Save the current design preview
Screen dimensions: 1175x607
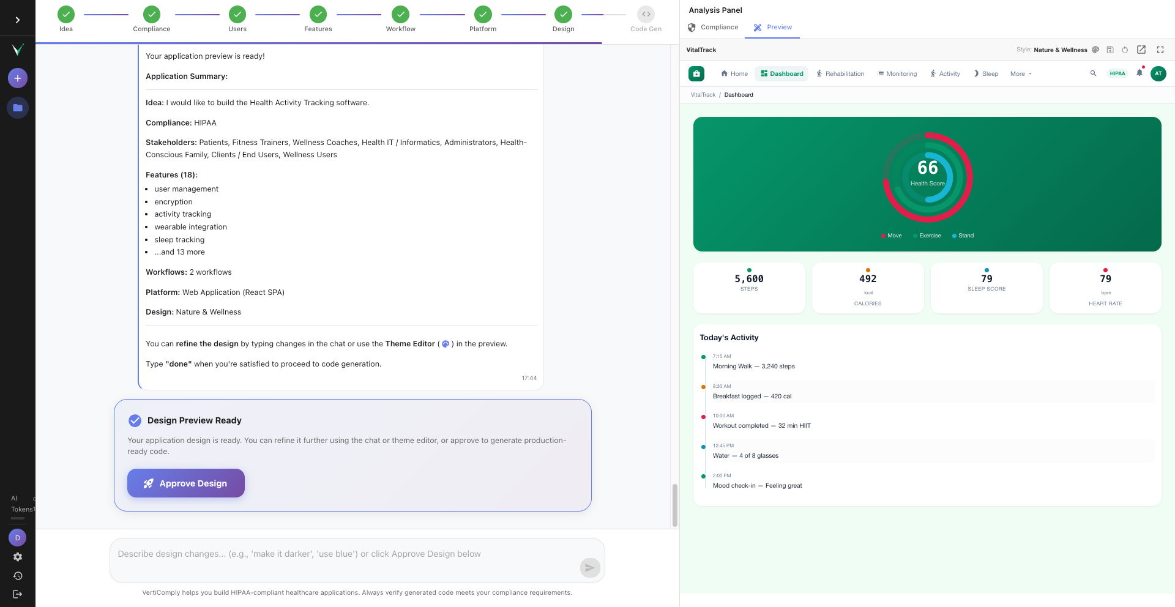(1110, 50)
